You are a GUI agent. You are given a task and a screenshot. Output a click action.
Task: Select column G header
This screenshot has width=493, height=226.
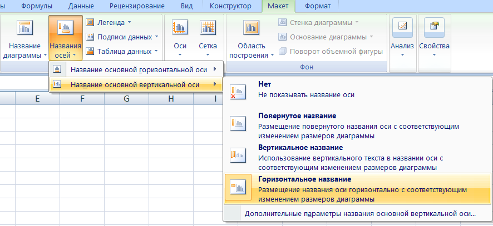point(126,99)
